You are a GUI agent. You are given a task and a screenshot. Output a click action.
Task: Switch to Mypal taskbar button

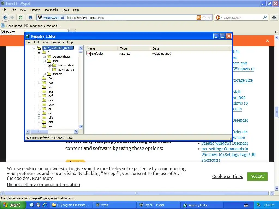tap(115, 205)
